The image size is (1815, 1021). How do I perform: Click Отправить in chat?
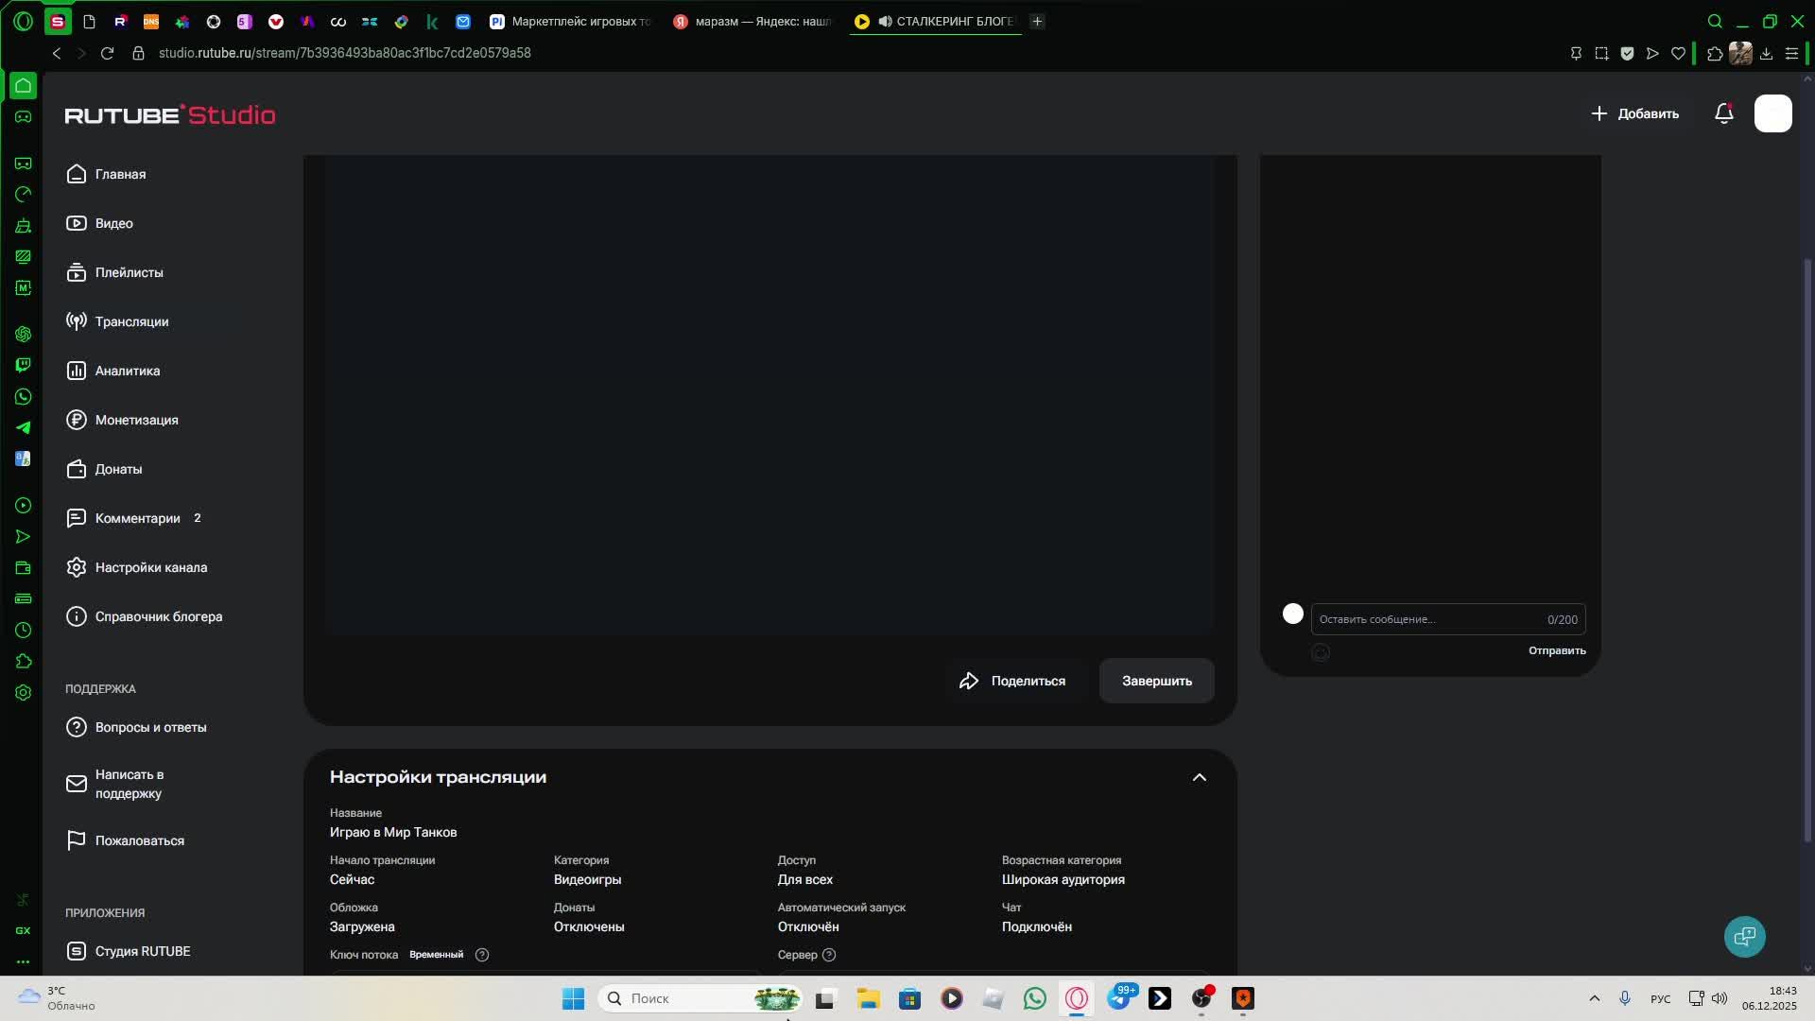(1557, 650)
